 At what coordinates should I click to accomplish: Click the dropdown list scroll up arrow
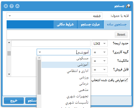pos(39,58)
